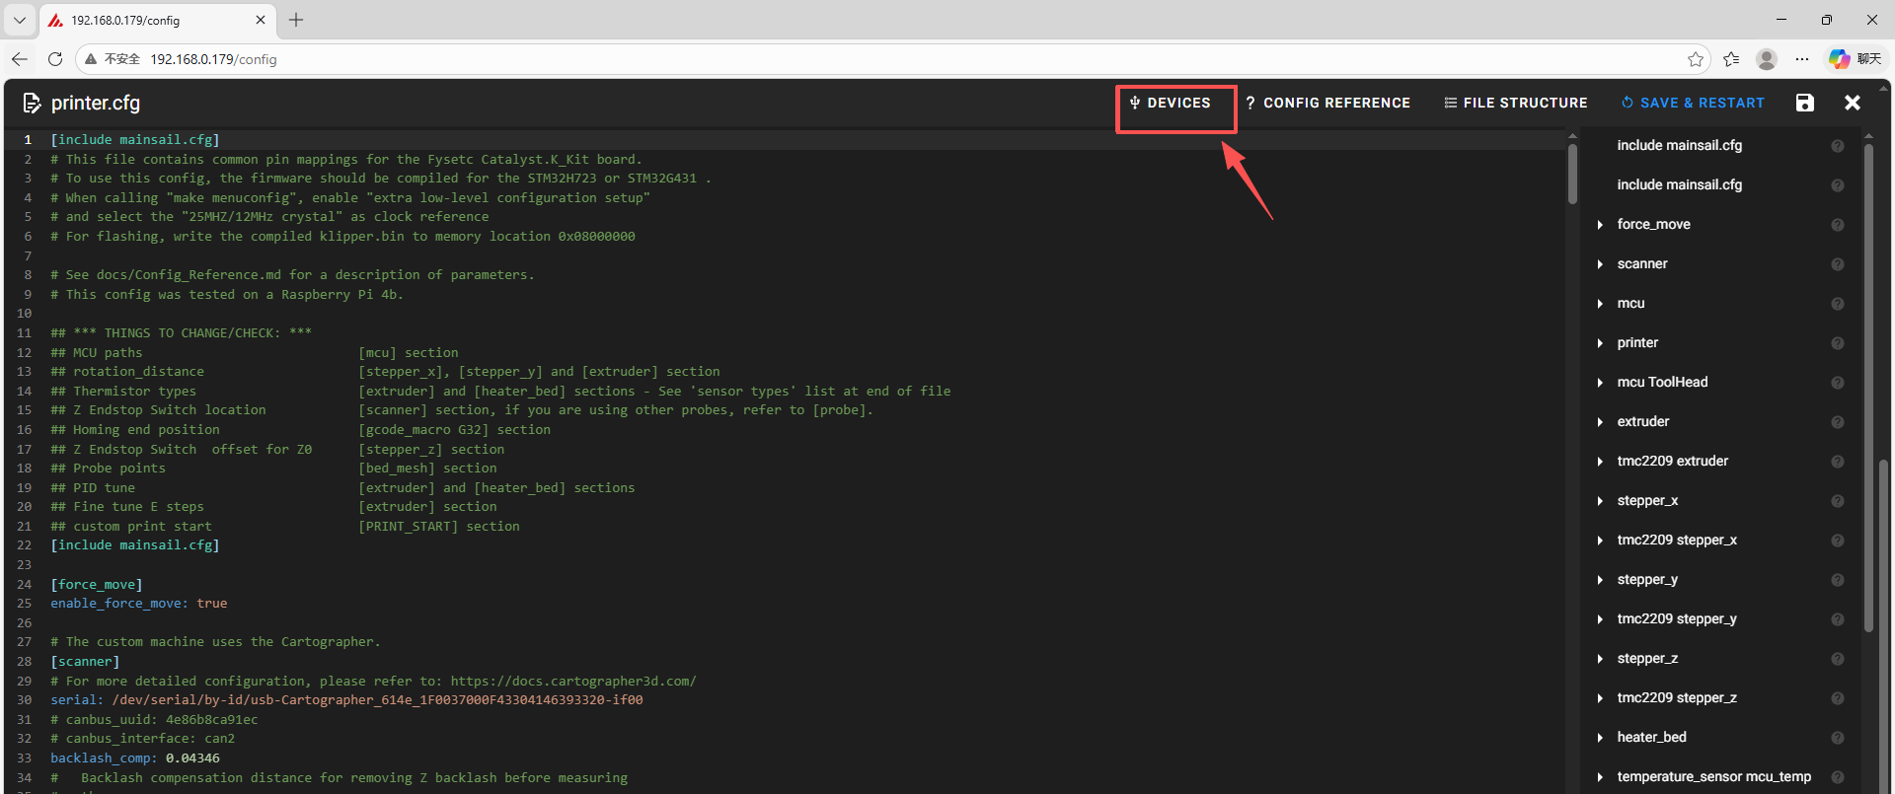The height and width of the screenshot is (794, 1895).
Task: Open help for the tmc2209 stepper_x section
Action: pyautogui.click(x=1838, y=541)
